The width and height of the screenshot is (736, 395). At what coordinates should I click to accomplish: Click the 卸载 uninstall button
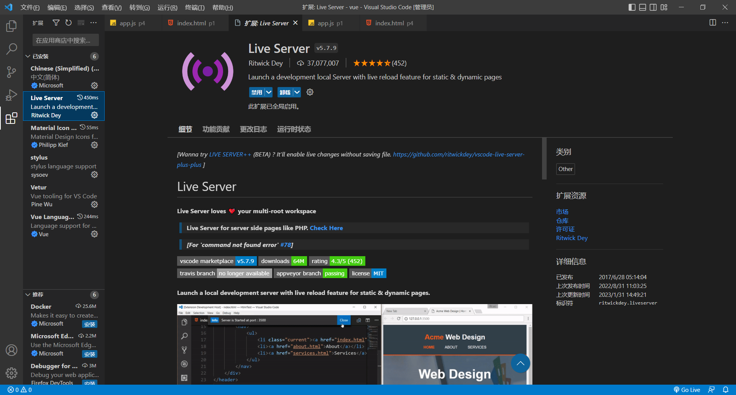[x=285, y=92]
